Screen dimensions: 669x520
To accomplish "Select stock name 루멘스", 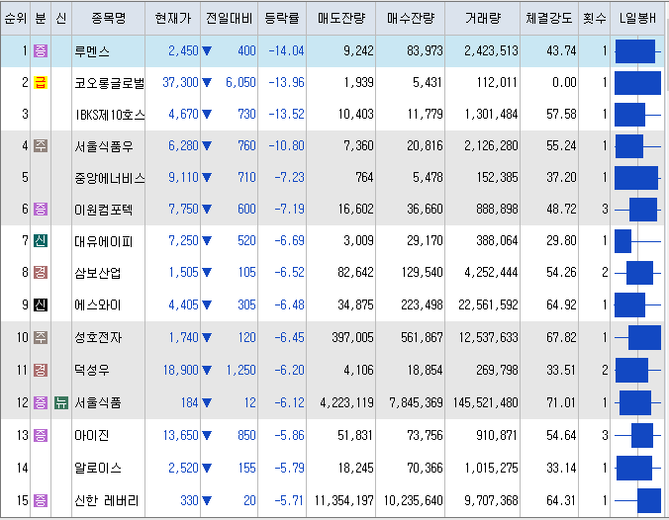I will 92,51.
